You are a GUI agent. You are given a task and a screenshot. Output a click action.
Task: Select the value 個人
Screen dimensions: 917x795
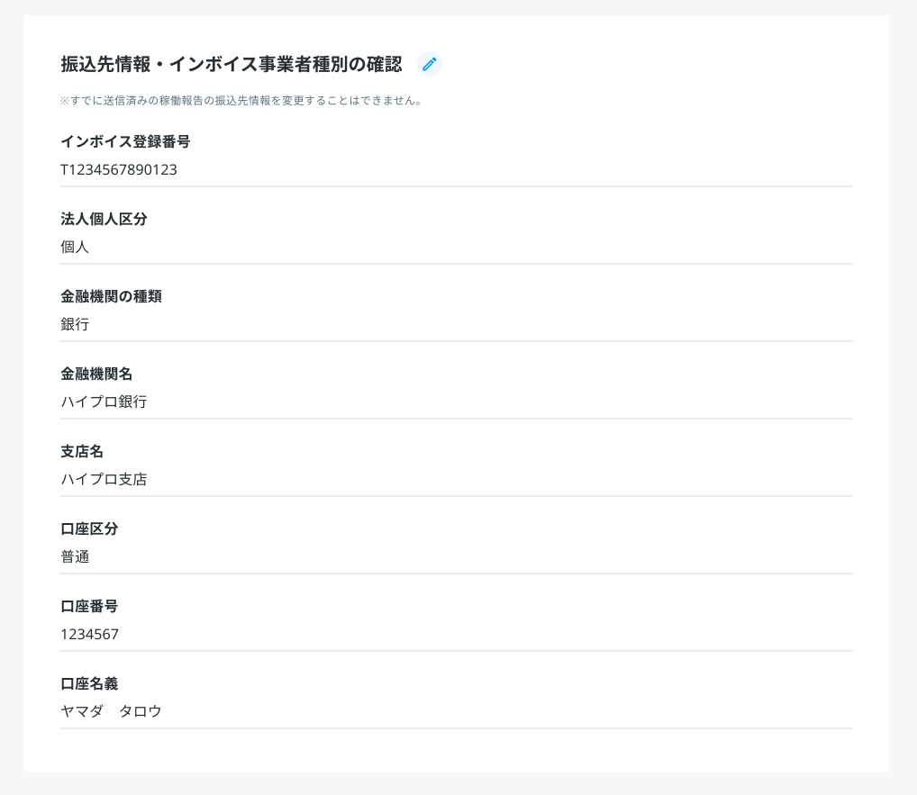pyautogui.click(x=75, y=247)
